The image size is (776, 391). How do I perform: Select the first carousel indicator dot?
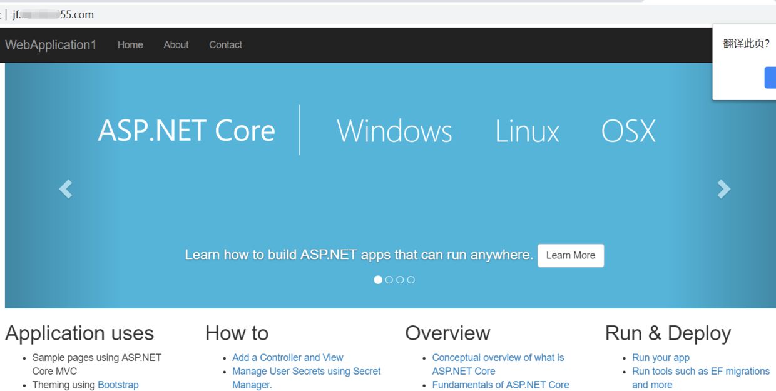click(x=378, y=280)
